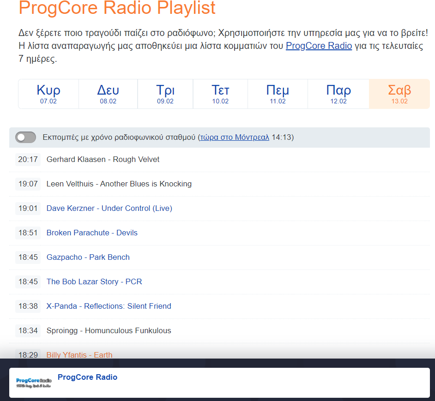Open 'The Bob Lazar Story - PCR' track
Screen dimensions: 435x401
[94, 281]
